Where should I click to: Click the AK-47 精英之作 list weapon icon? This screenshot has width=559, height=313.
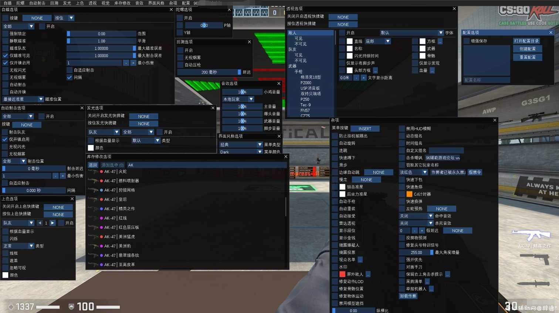point(93,209)
